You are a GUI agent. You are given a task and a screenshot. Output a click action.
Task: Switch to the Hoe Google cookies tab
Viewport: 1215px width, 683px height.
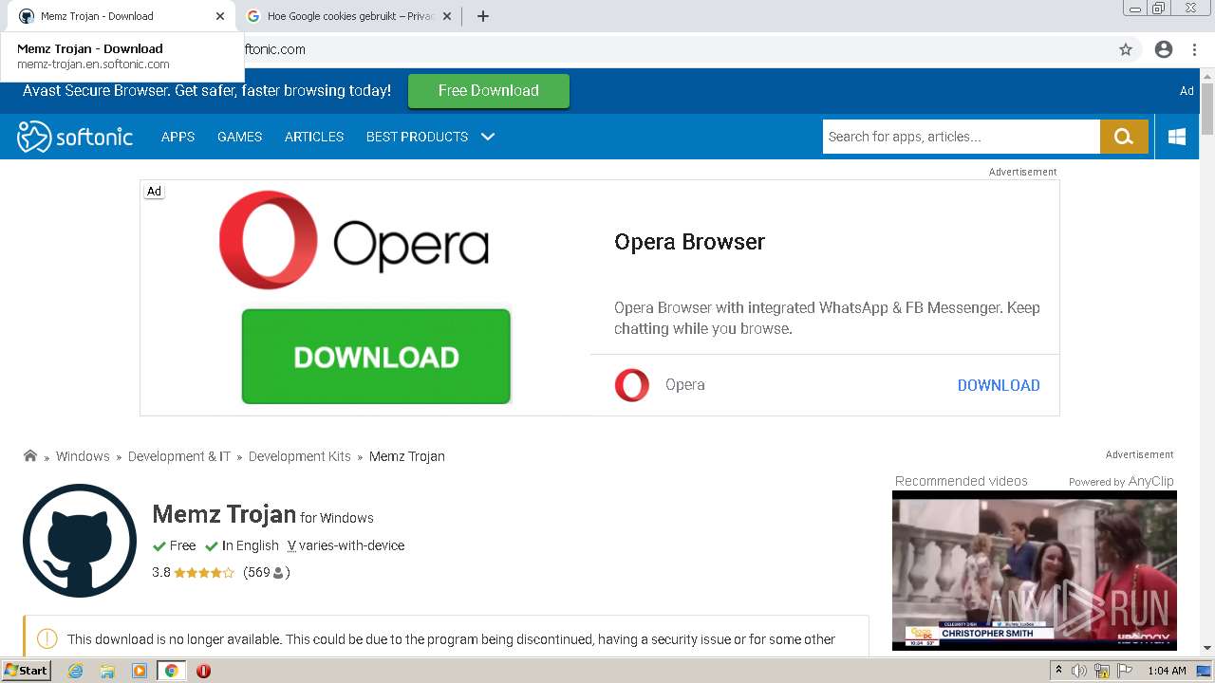(x=348, y=16)
